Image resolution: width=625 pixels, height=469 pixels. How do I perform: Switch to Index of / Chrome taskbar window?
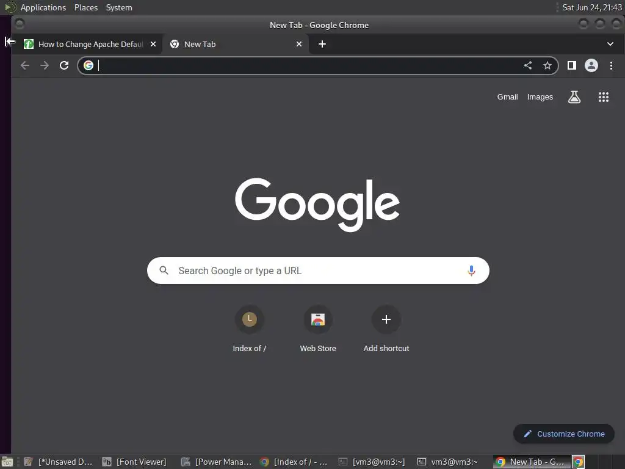point(294,462)
